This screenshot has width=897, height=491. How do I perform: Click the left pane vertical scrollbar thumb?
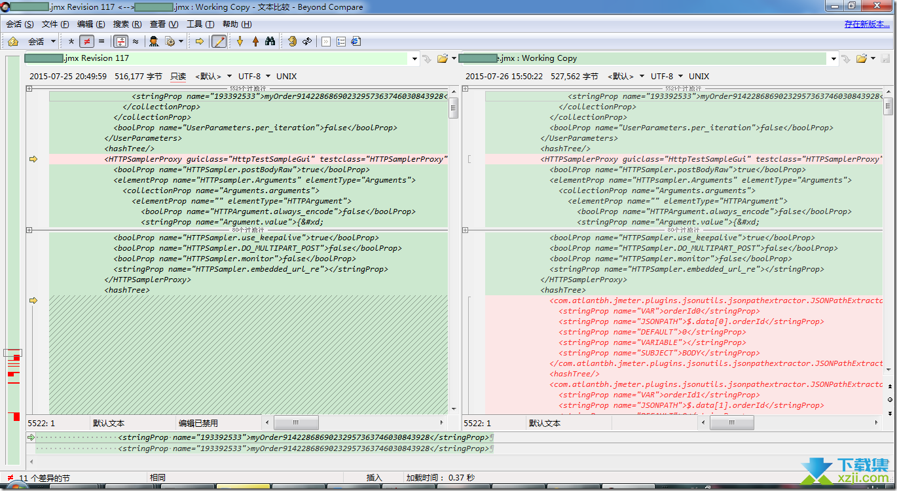(453, 108)
